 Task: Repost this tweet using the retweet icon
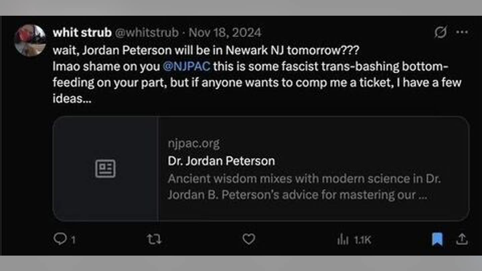click(154, 239)
